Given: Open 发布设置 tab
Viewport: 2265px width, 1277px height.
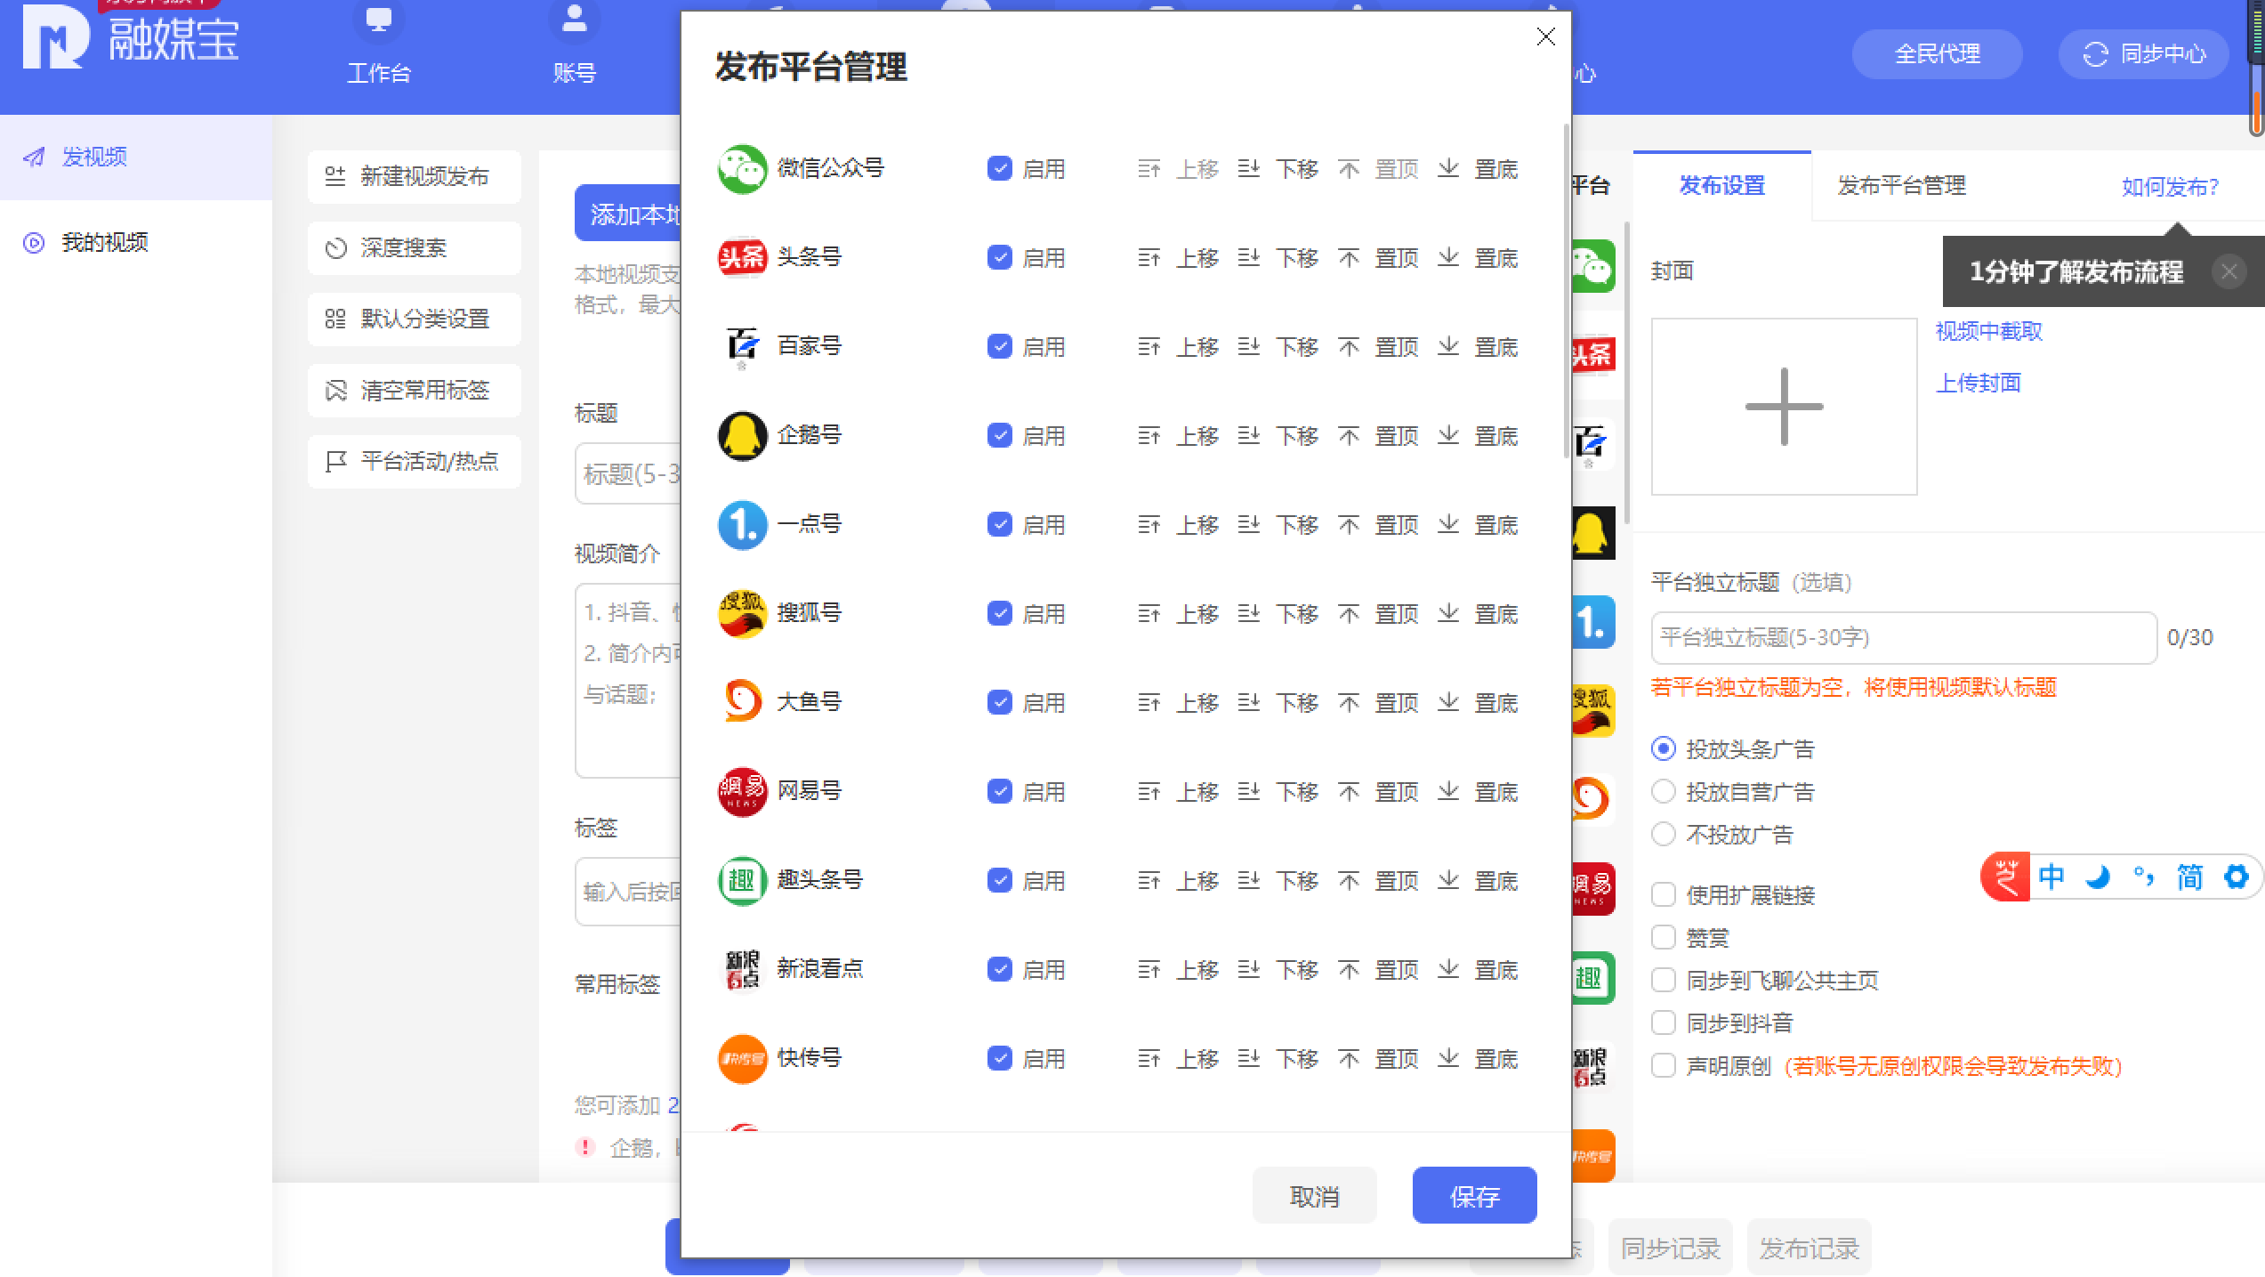Looking at the screenshot, I should [x=1721, y=186].
